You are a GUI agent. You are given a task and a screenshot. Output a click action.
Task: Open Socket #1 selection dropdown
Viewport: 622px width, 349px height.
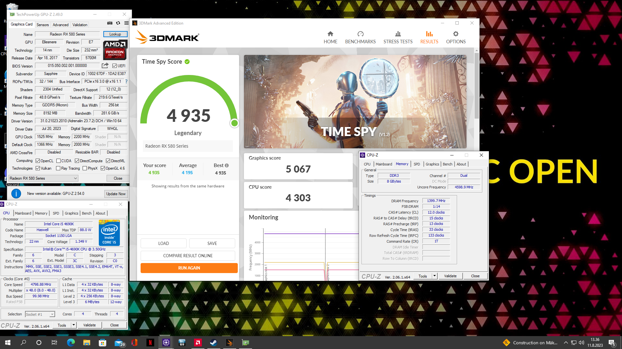[x=40, y=314]
